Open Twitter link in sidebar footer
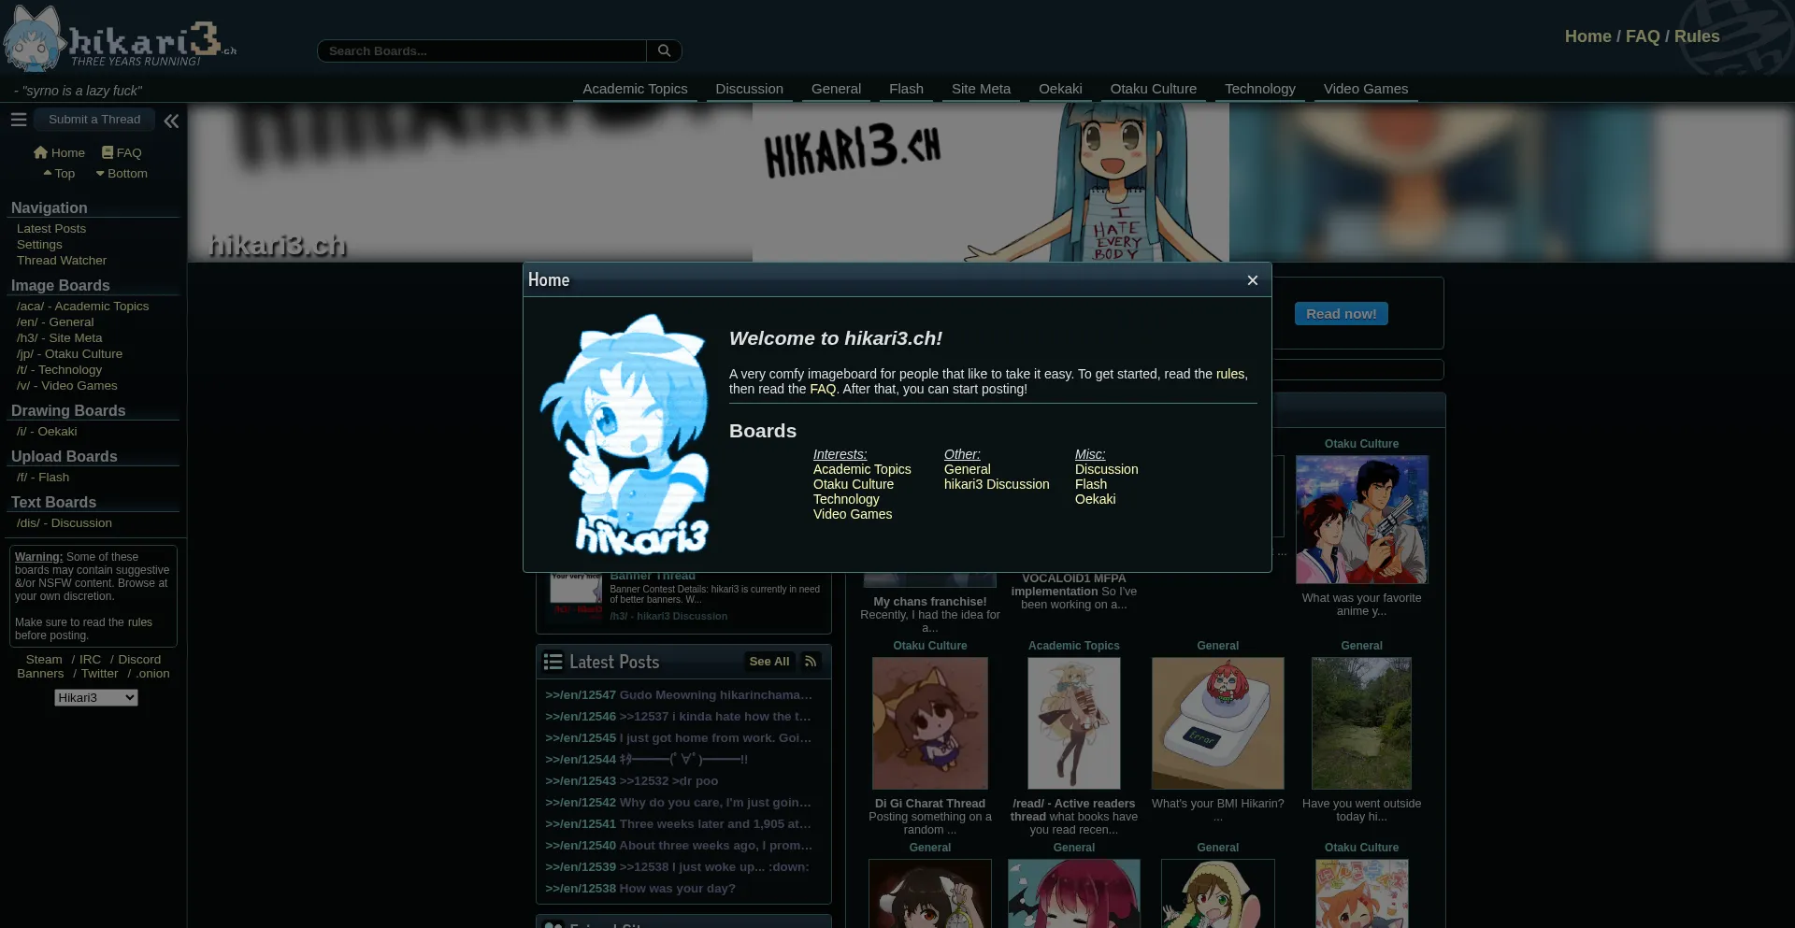 point(99,674)
